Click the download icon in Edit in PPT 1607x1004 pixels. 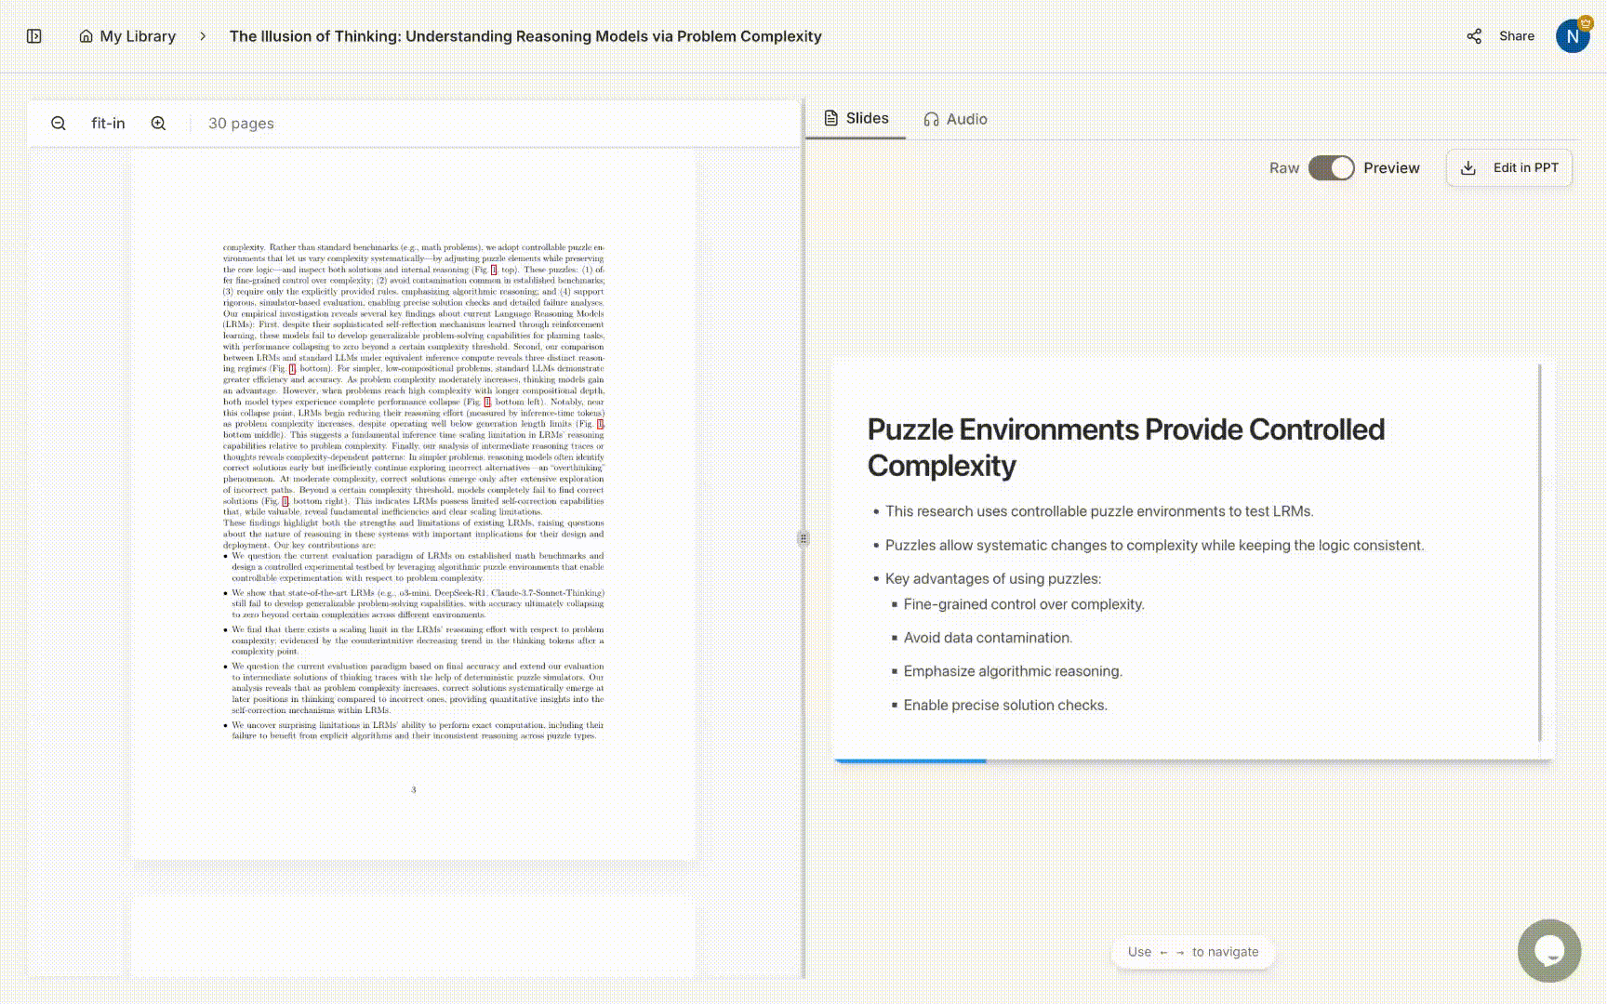[1468, 168]
